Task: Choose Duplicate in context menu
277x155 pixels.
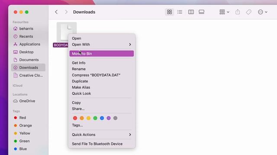Action: pyautogui.click(x=102, y=81)
